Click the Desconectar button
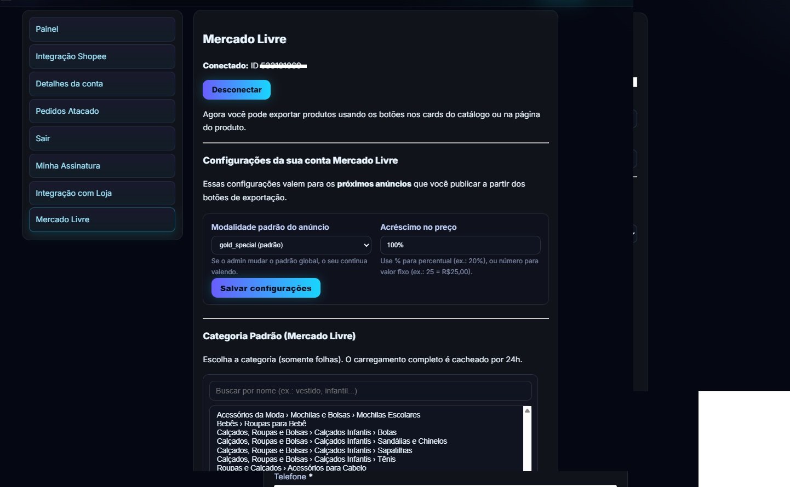This screenshot has height=487, width=790. click(x=236, y=89)
